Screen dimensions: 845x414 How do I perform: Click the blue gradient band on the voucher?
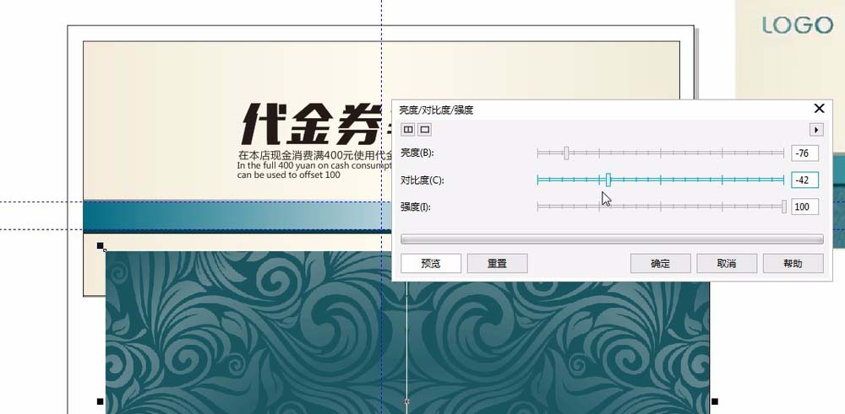pyautogui.click(x=237, y=216)
